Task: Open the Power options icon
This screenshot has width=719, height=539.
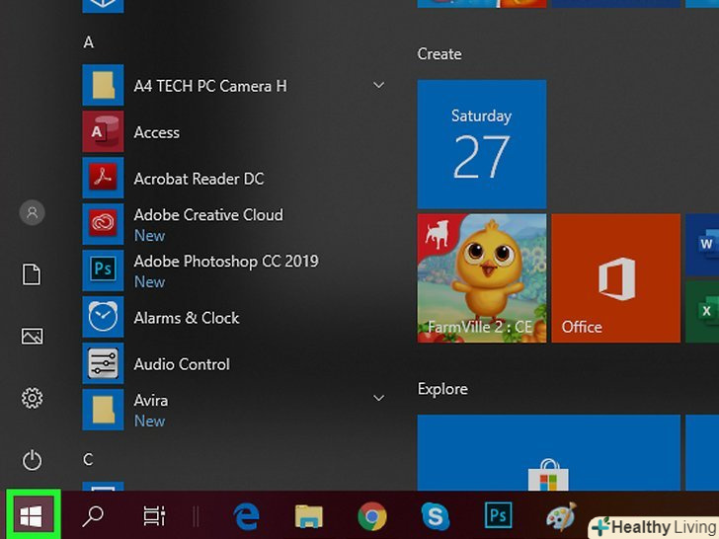Action: pyautogui.click(x=33, y=459)
